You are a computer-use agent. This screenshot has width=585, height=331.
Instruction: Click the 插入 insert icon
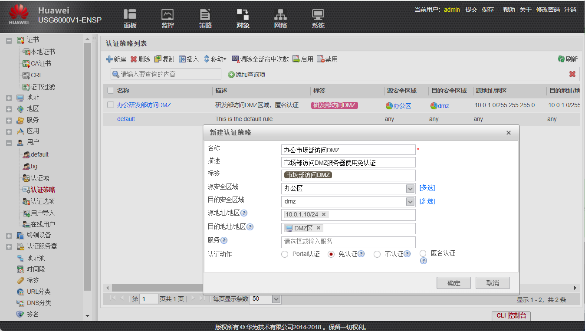182,59
